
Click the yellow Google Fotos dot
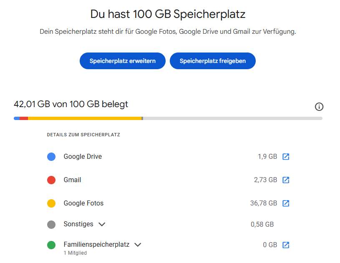(x=51, y=203)
